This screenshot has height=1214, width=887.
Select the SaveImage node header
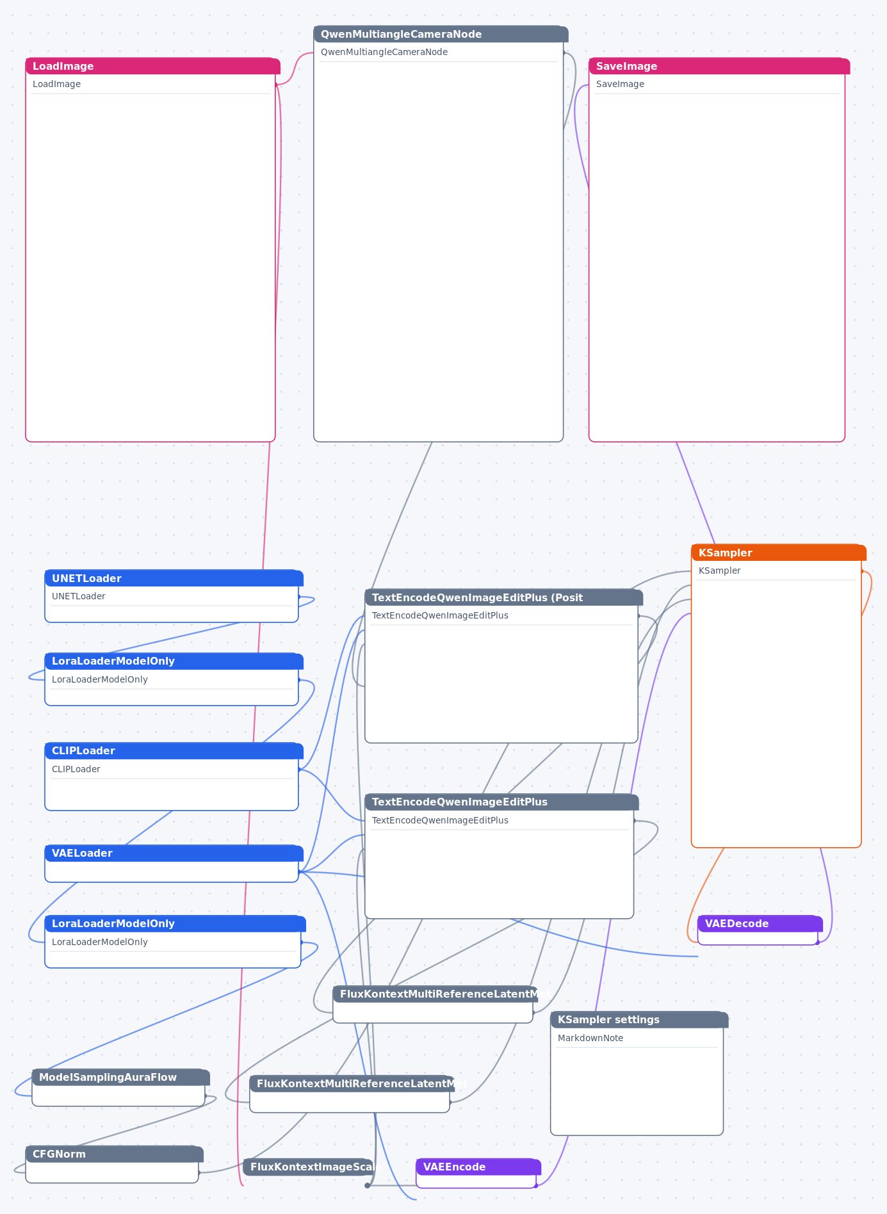[x=719, y=66]
